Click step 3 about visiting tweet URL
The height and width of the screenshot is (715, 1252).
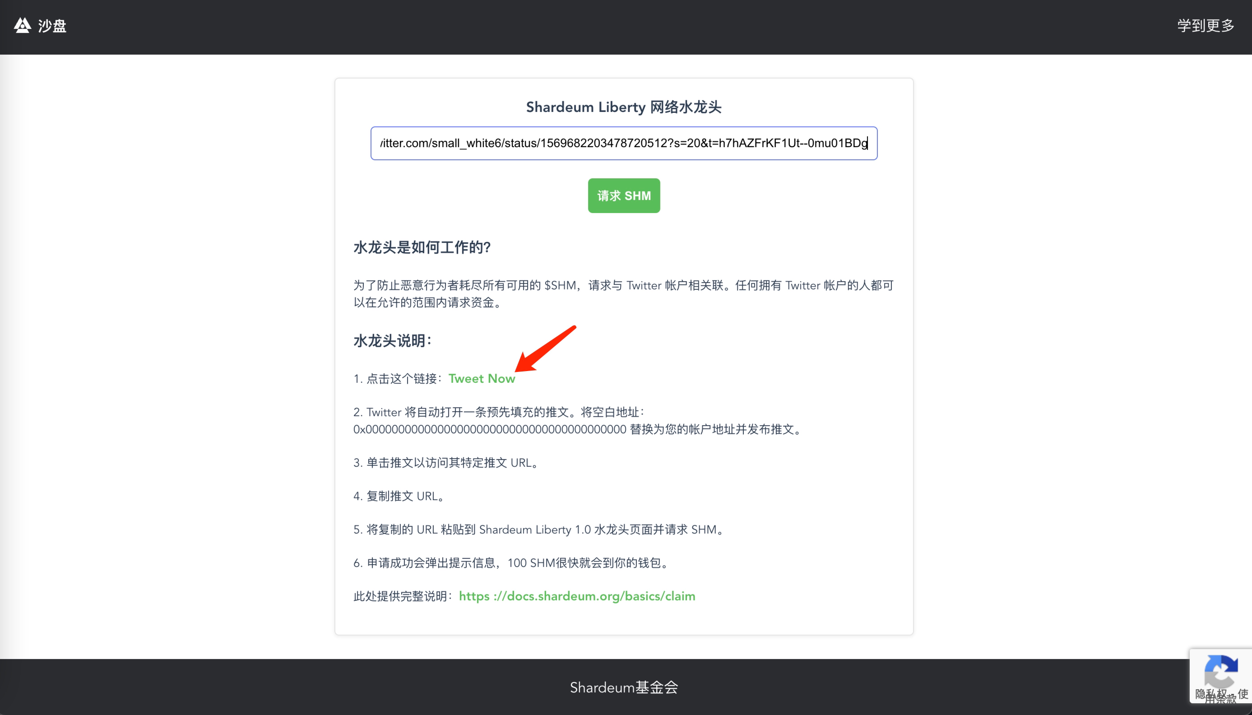tap(447, 463)
